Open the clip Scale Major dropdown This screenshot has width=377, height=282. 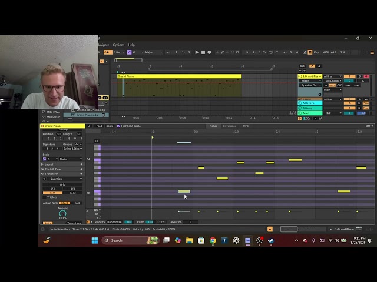(x=71, y=159)
